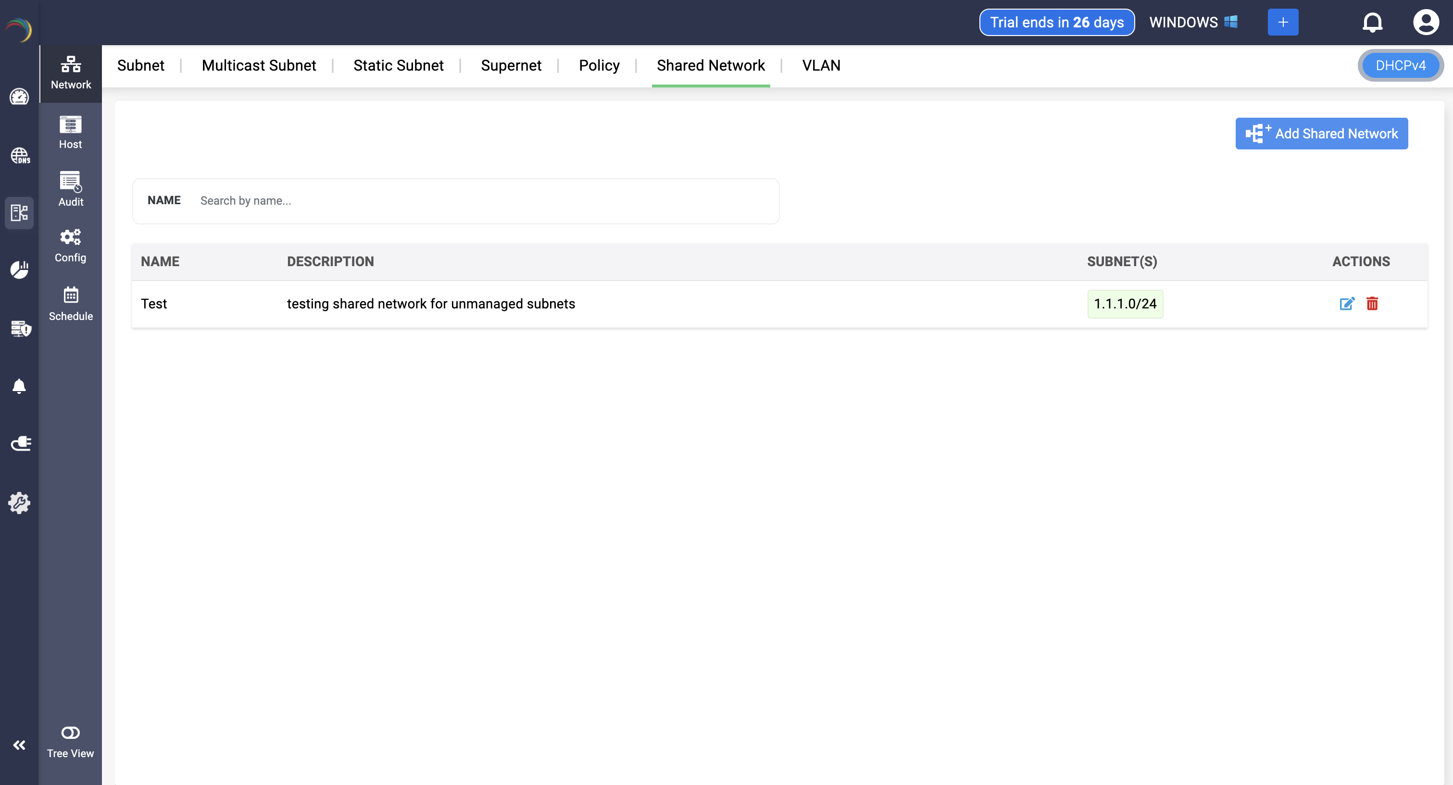
Task: Switch to the Supernet tab
Action: 511,65
